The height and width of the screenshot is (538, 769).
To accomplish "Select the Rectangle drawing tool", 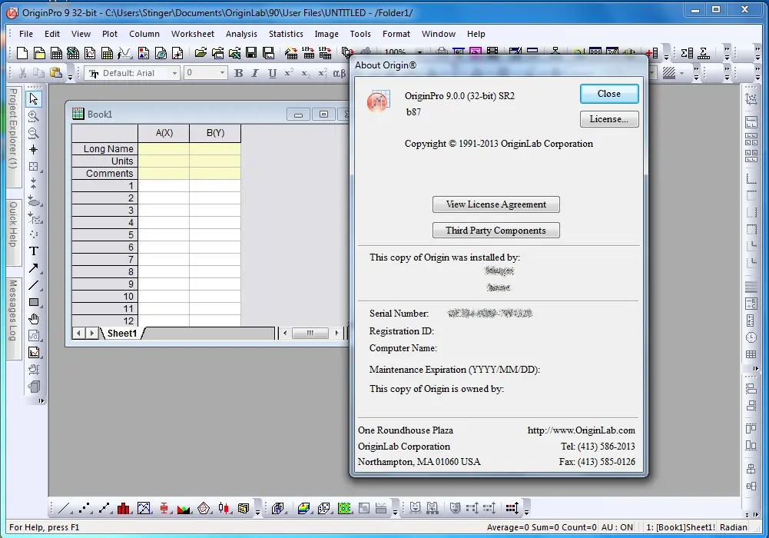I will [34, 302].
